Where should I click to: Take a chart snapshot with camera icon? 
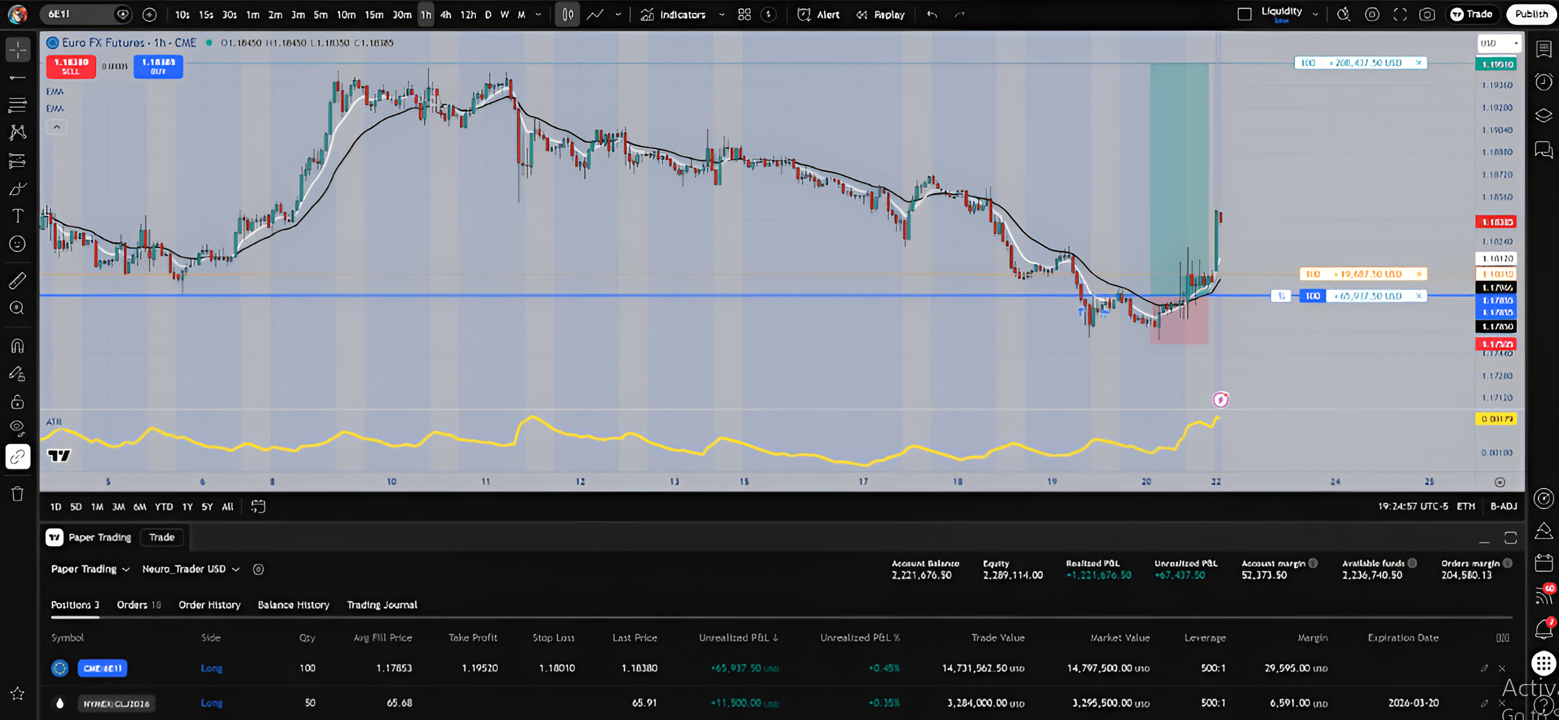click(1427, 14)
